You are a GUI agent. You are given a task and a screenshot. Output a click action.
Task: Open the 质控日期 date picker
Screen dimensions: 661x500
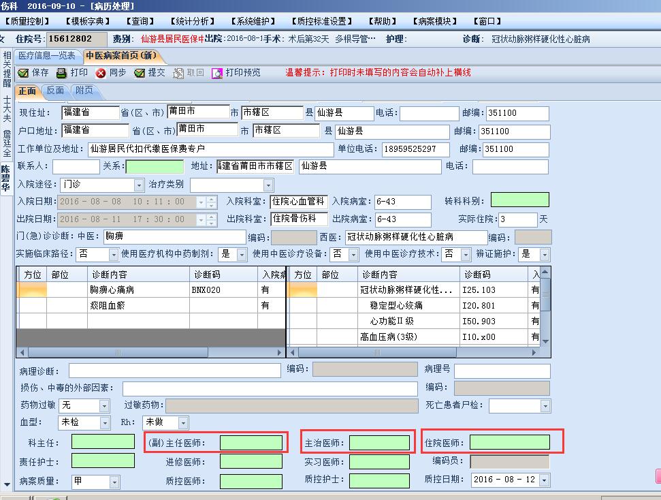[x=544, y=480]
